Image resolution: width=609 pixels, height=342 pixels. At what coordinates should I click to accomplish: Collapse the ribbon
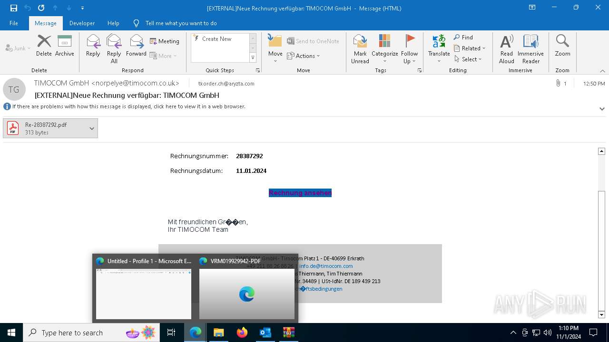point(602,71)
